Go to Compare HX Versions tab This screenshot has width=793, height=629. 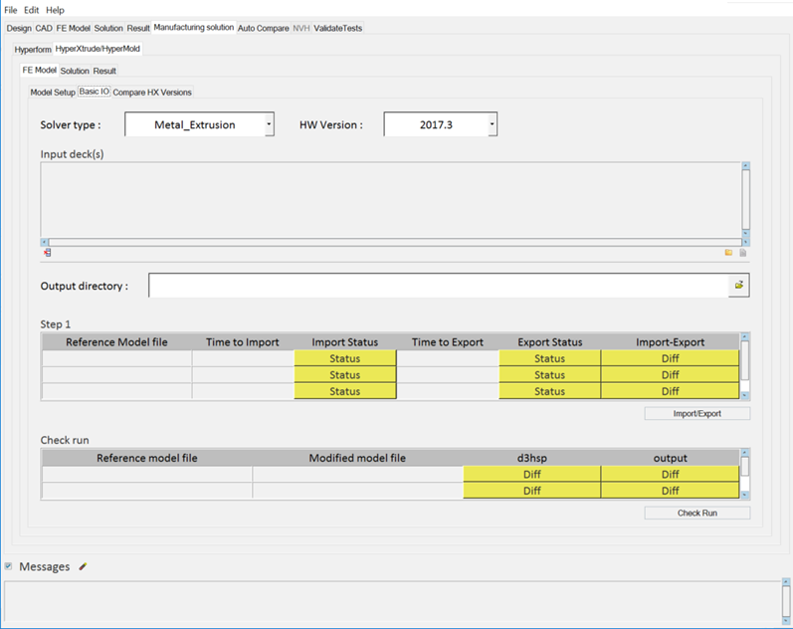(x=152, y=92)
